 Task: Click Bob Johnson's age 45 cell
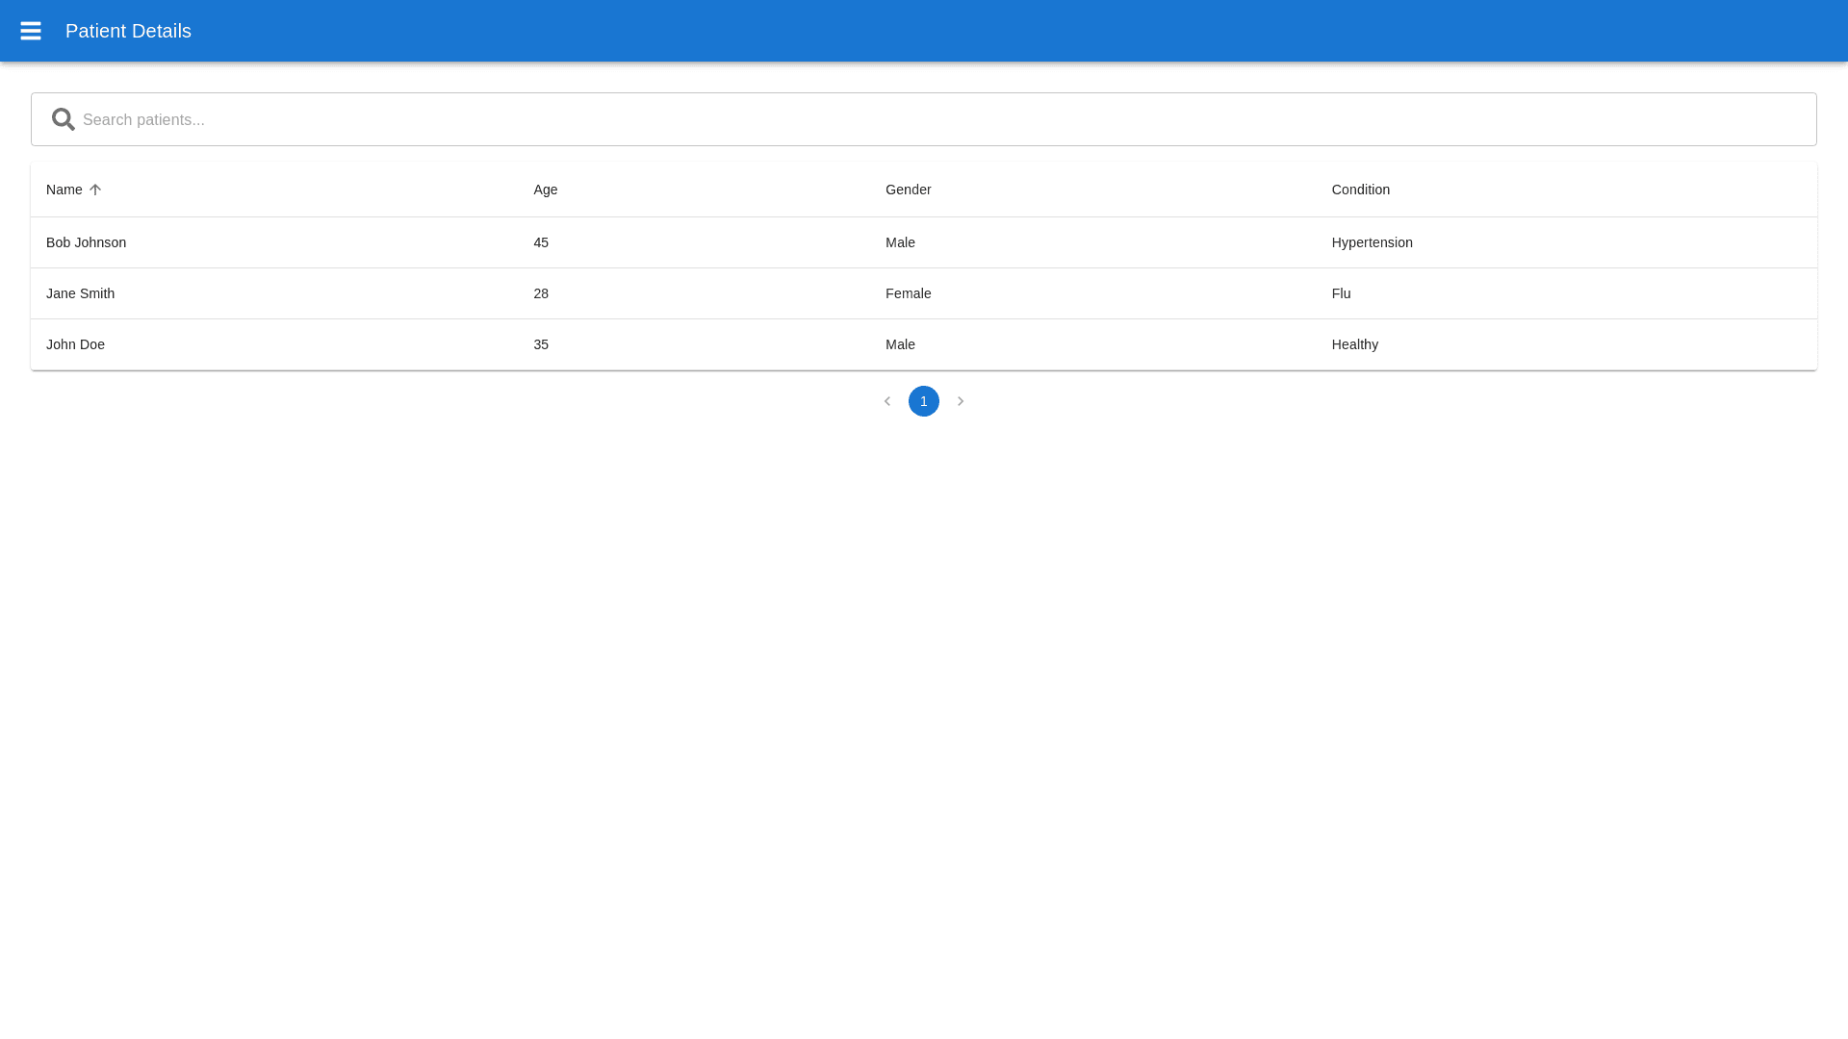pos(541,242)
